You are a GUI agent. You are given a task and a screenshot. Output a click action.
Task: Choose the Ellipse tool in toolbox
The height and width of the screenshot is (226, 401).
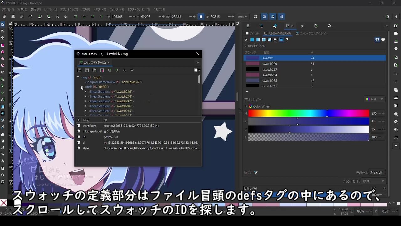3,52
